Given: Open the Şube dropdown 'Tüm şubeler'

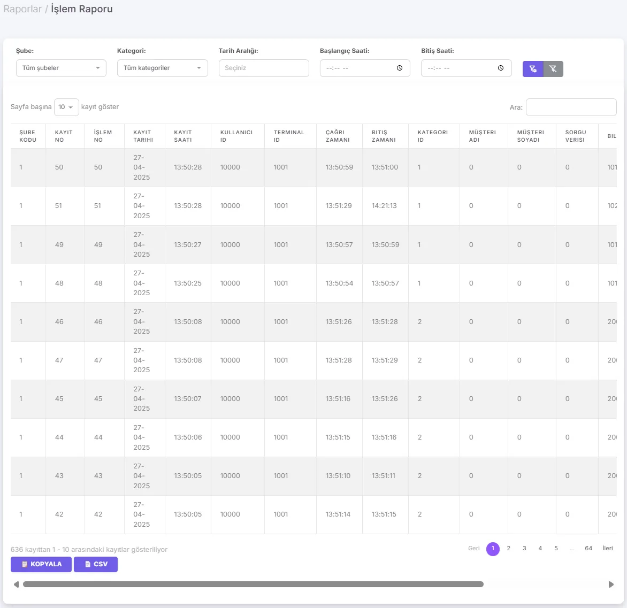Looking at the screenshot, I should pos(61,68).
